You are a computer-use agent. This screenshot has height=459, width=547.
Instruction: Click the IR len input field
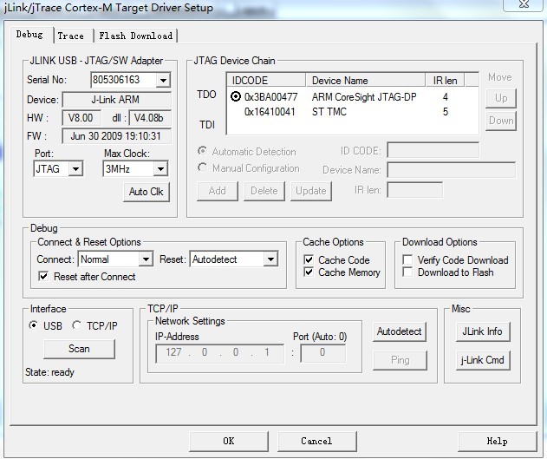click(414, 190)
